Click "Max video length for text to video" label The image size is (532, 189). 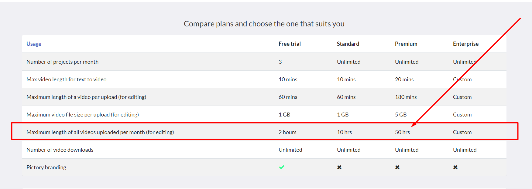[x=66, y=79]
